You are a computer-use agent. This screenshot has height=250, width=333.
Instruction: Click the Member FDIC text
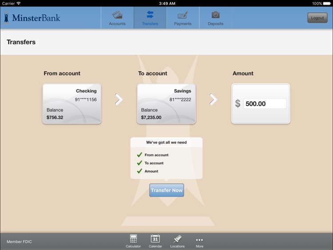click(x=19, y=242)
